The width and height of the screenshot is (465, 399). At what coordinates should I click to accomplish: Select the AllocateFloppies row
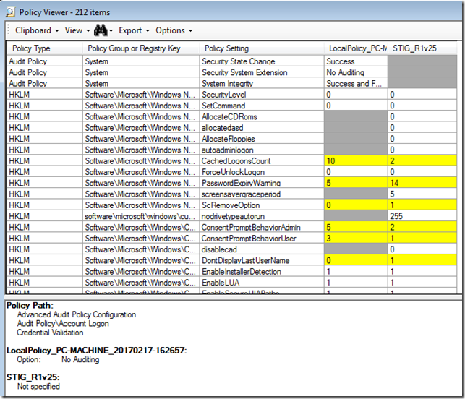coord(231,139)
